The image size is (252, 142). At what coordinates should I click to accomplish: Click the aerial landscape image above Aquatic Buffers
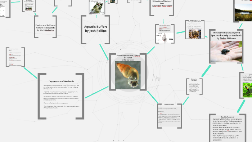[x=97, y=8]
